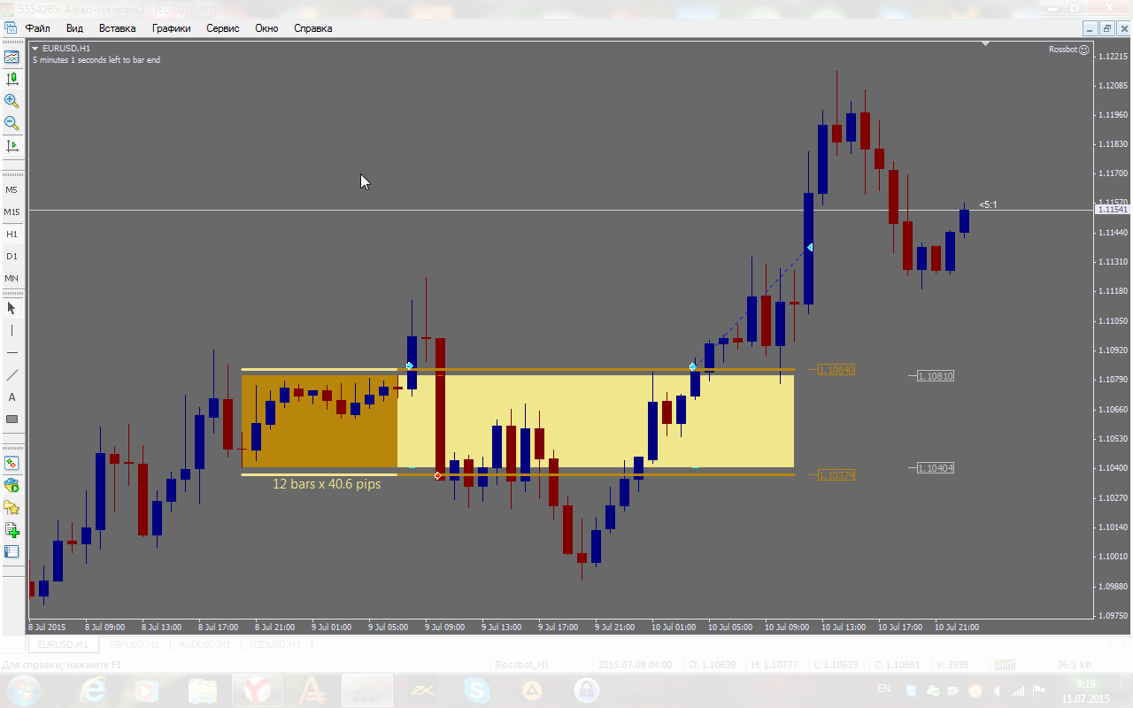The image size is (1133, 708).
Task: Open Yandex browser from taskbar
Action: [258, 689]
